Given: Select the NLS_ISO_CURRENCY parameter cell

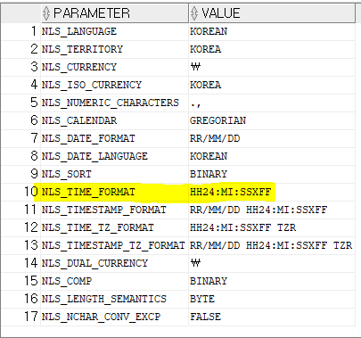Looking at the screenshot, I should pyautogui.click(x=115, y=85).
